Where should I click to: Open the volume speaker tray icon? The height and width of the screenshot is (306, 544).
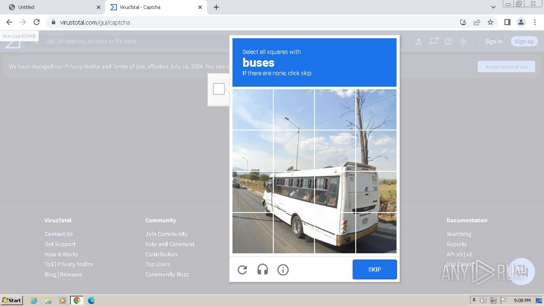pyautogui.click(x=483, y=300)
